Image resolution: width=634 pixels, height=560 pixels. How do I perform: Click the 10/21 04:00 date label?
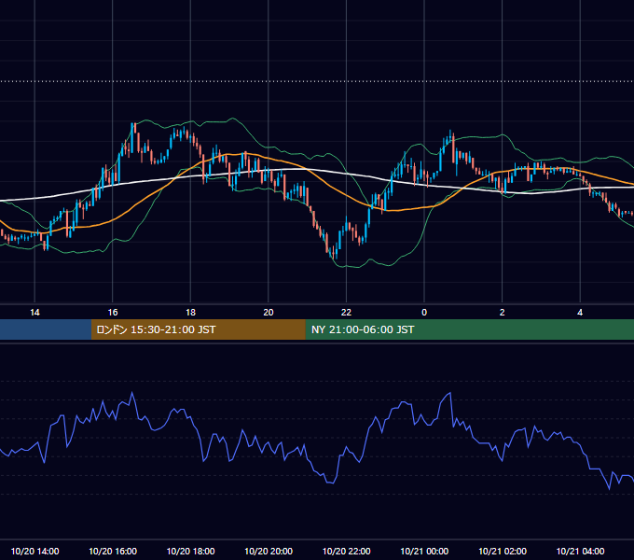pyautogui.click(x=580, y=551)
